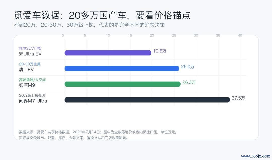Image resolution: width=272 pixels, height=160 pixels.
Task: Click the dark 问界M7 Ultra bar
Action: click(x=147, y=100)
